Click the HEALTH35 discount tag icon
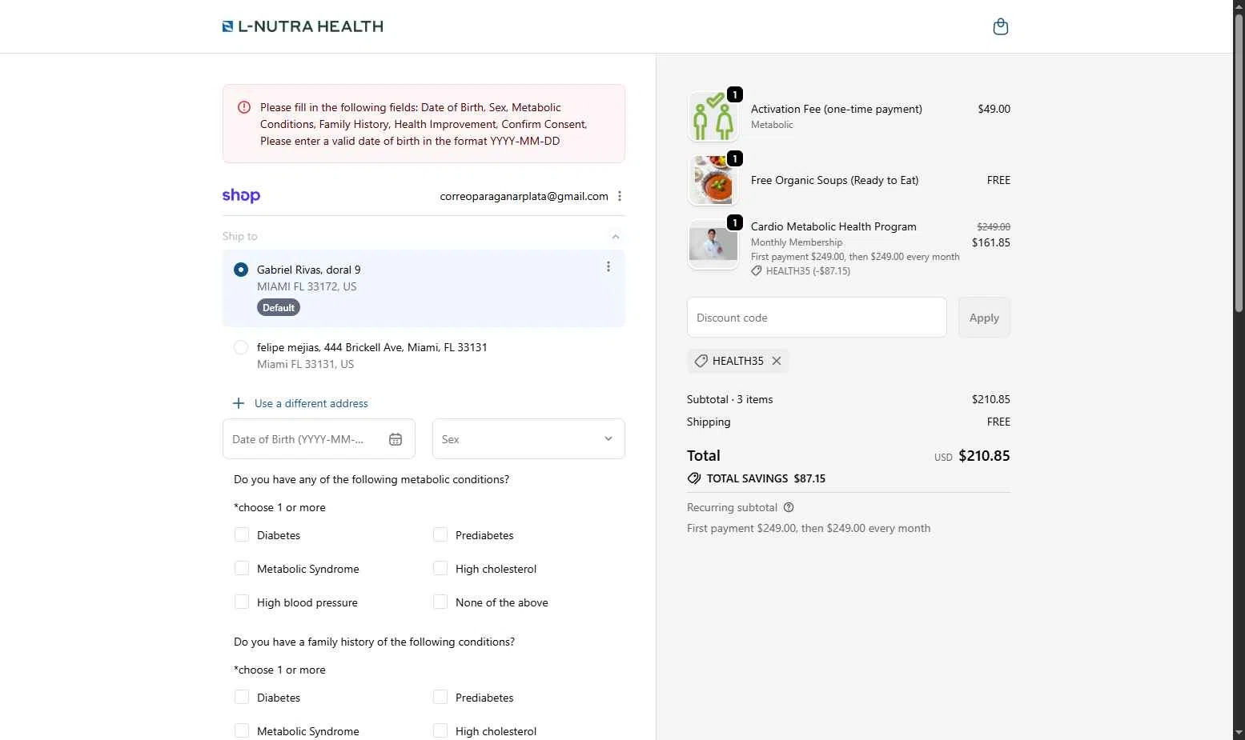The image size is (1245, 740). tap(701, 361)
